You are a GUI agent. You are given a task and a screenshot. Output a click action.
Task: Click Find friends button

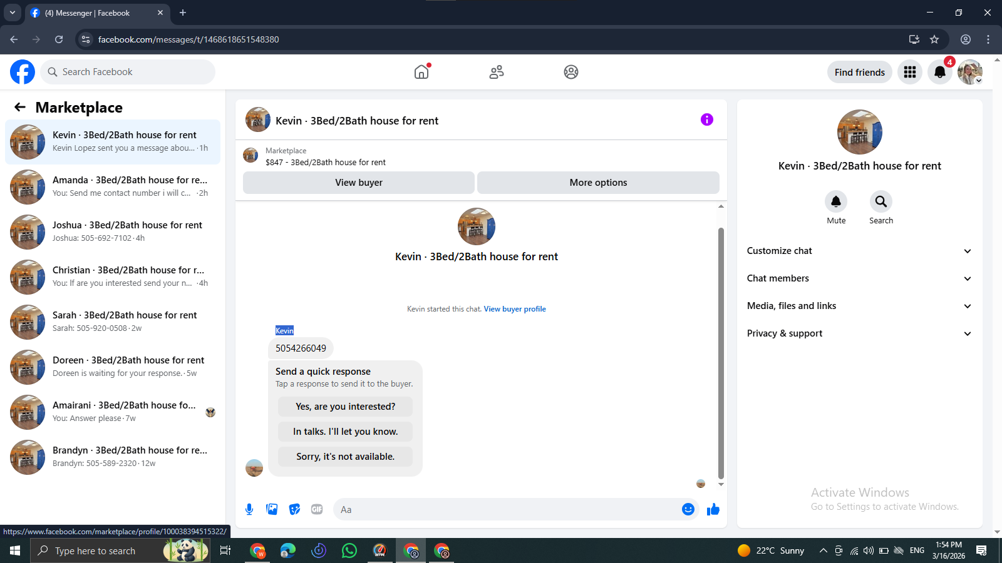tap(859, 72)
